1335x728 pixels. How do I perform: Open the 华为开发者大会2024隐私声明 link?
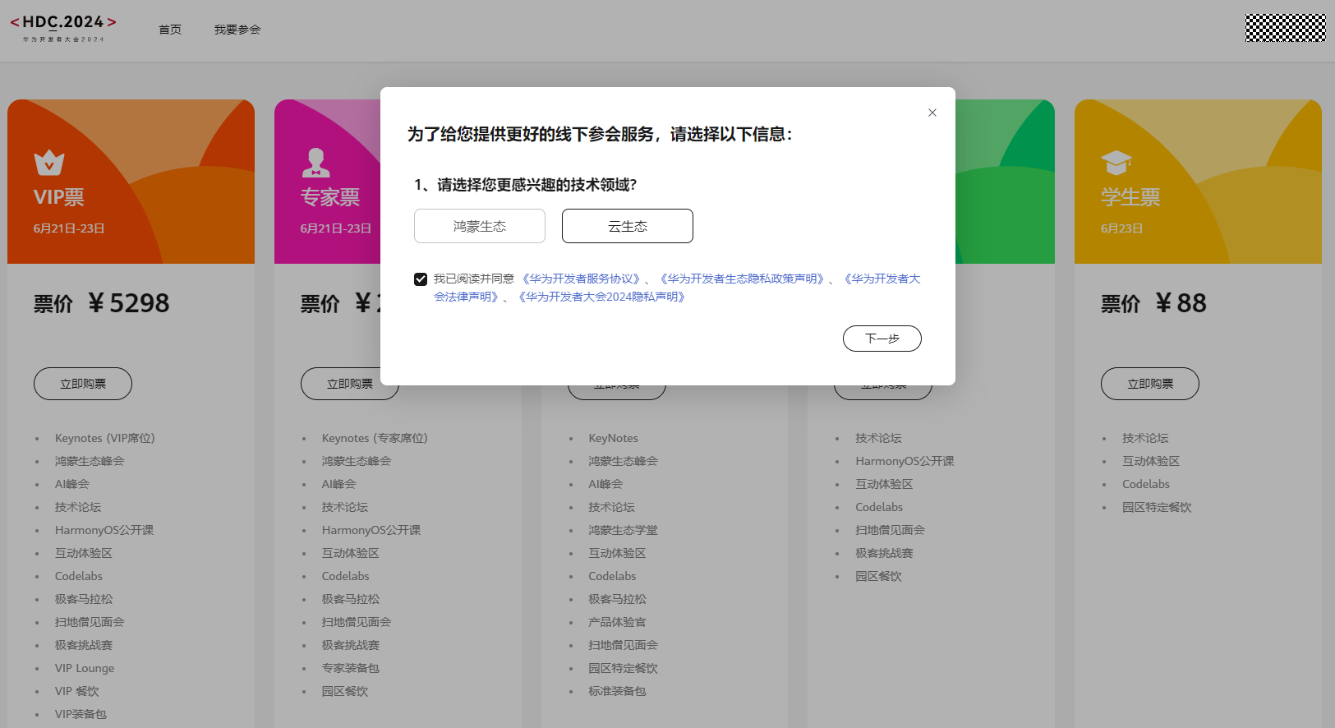point(602,297)
